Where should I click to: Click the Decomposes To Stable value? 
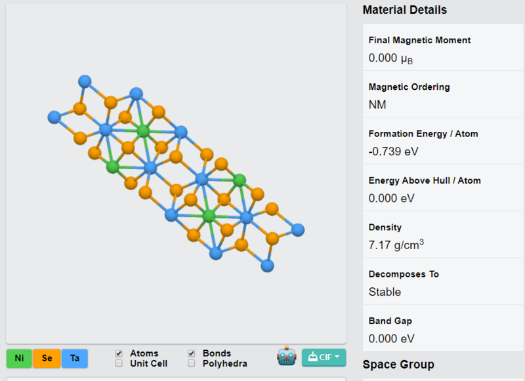[385, 292]
